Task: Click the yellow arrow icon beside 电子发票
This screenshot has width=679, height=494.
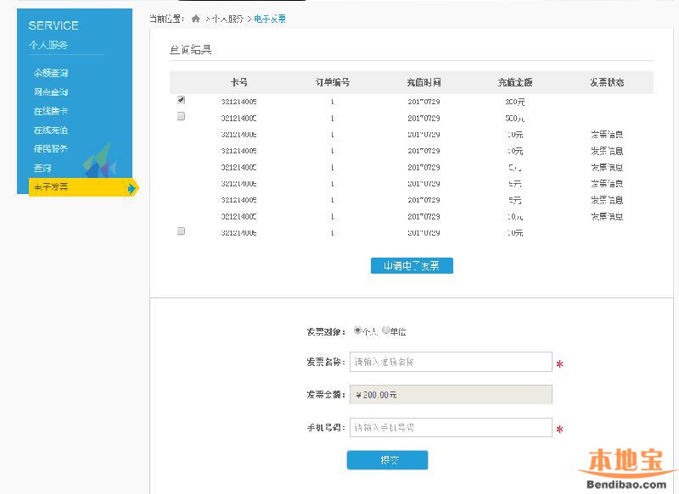Action: tap(132, 187)
